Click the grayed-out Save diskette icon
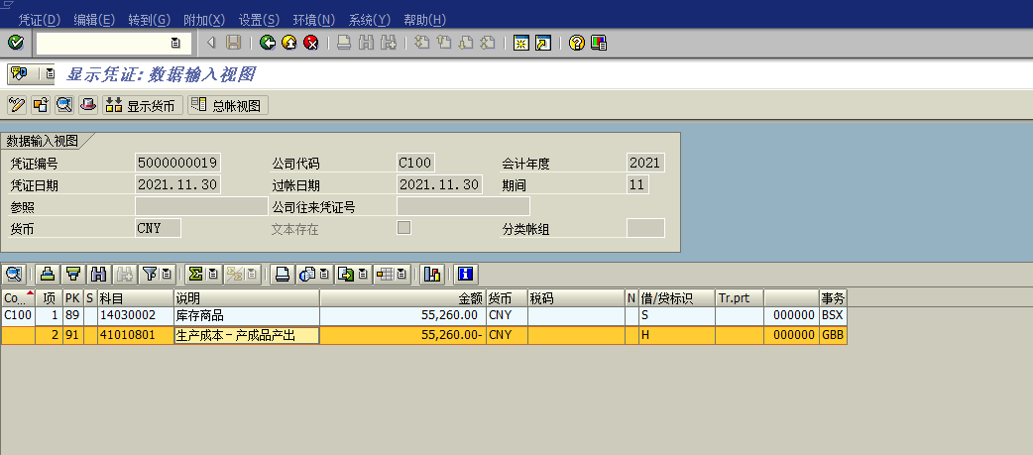 coord(233,43)
